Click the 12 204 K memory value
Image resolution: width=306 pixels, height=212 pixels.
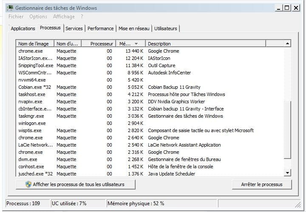tap(134, 58)
